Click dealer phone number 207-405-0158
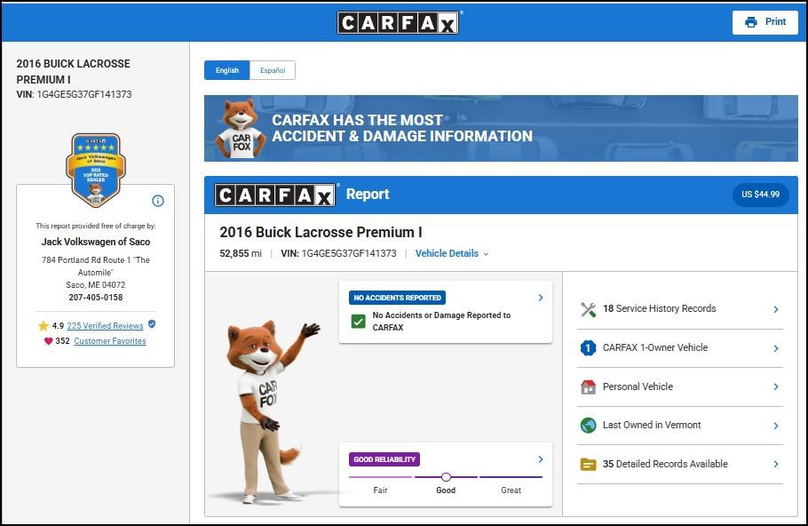The height and width of the screenshot is (526, 808). coord(96,298)
